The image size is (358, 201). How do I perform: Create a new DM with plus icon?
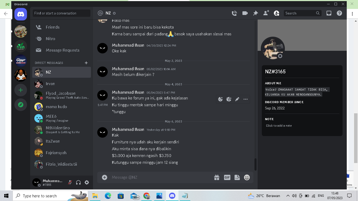[x=86, y=63]
